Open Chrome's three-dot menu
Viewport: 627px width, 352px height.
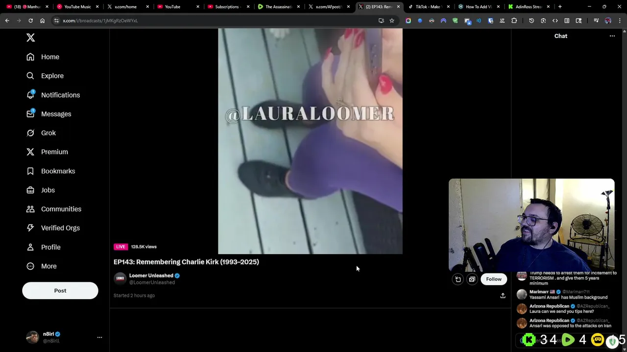click(620, 21)
